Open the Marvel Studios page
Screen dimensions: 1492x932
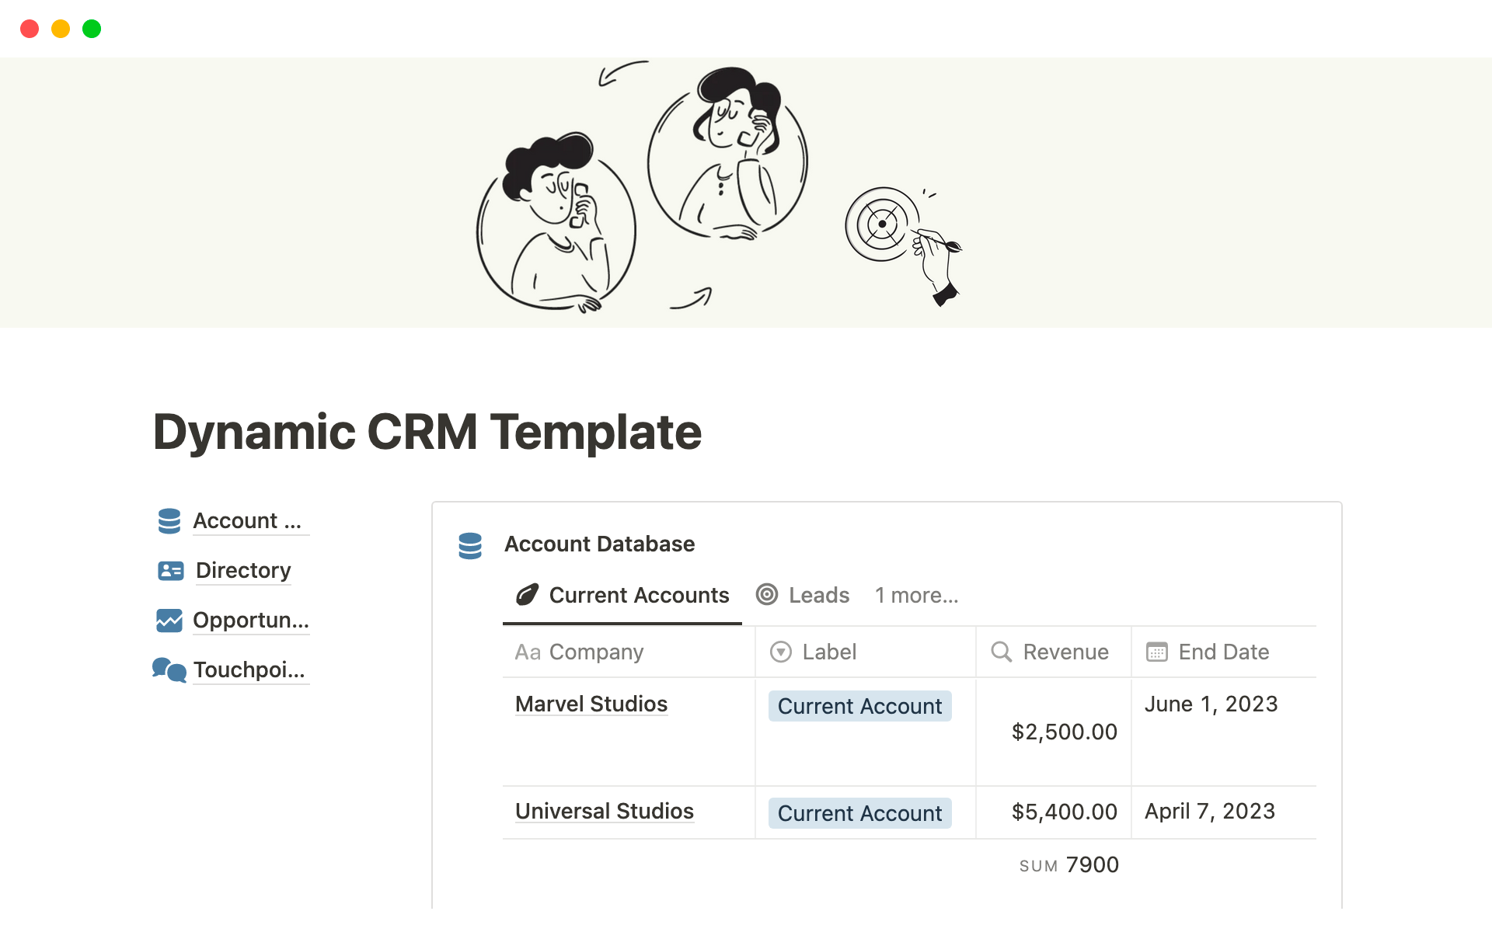(x=591, y=704)
